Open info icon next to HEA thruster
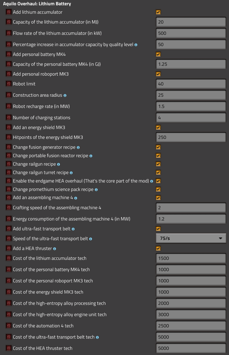Viewport: 229px width, 355px height. tap(55, 249)
